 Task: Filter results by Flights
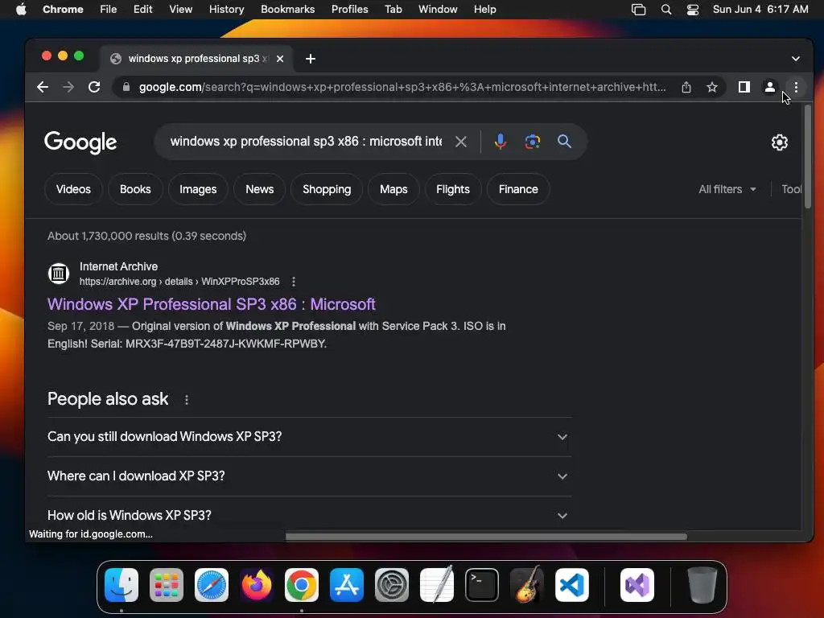pos(453,189)
